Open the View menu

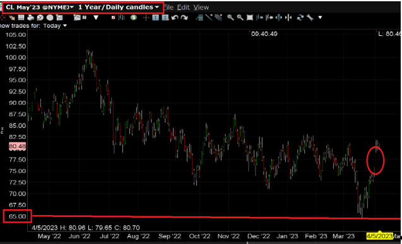(201, 7)
